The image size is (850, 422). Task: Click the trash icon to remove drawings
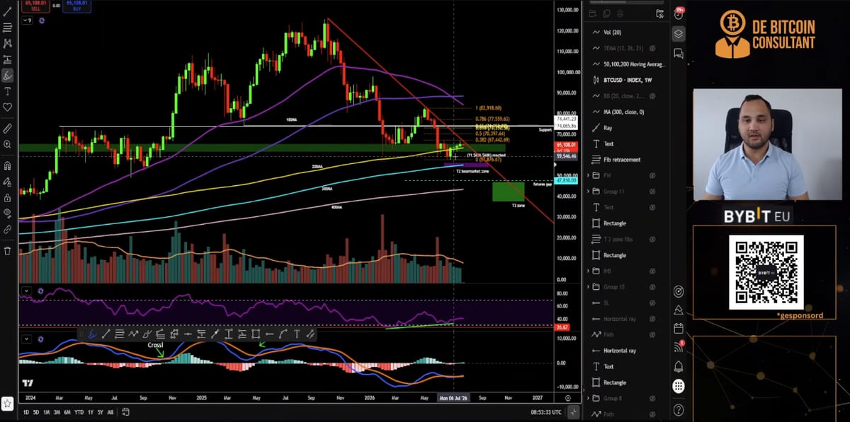click(x=8, y=250)
